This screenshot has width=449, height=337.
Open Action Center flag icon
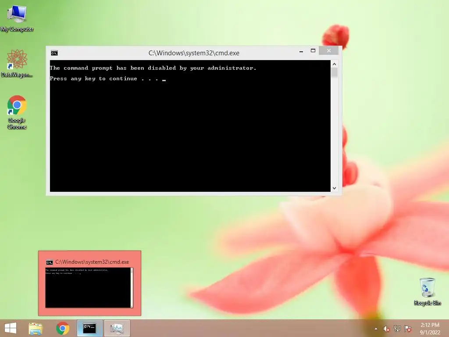[x=408, y=328]
